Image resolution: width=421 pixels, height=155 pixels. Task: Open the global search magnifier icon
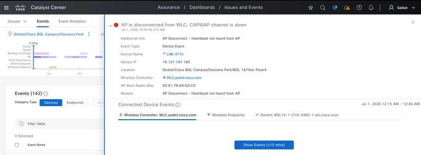point(323,8)
